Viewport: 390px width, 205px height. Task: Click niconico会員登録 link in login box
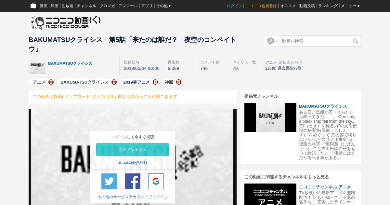pos(133,163)
